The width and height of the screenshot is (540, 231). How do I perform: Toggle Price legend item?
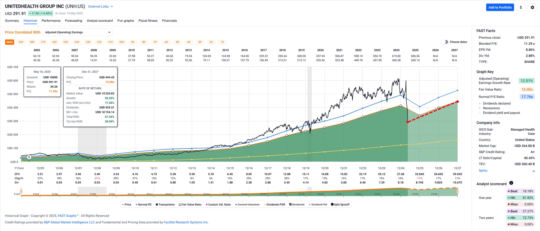(x=127, y=205)
